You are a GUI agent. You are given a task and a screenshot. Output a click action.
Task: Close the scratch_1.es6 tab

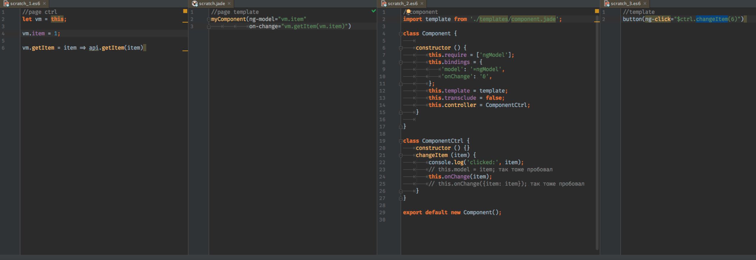click(44, 4)
